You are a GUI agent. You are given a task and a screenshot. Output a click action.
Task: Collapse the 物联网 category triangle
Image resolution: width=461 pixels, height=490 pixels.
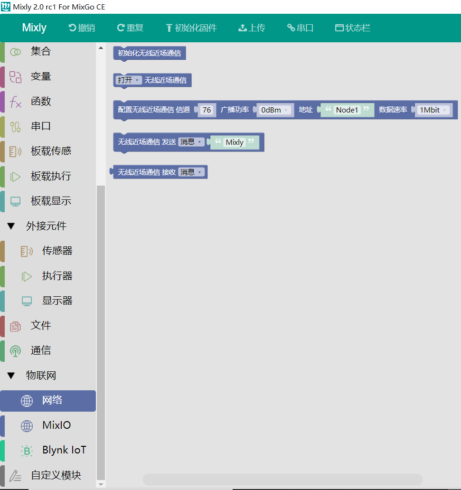pyautogui.click(x=11, y=376)
